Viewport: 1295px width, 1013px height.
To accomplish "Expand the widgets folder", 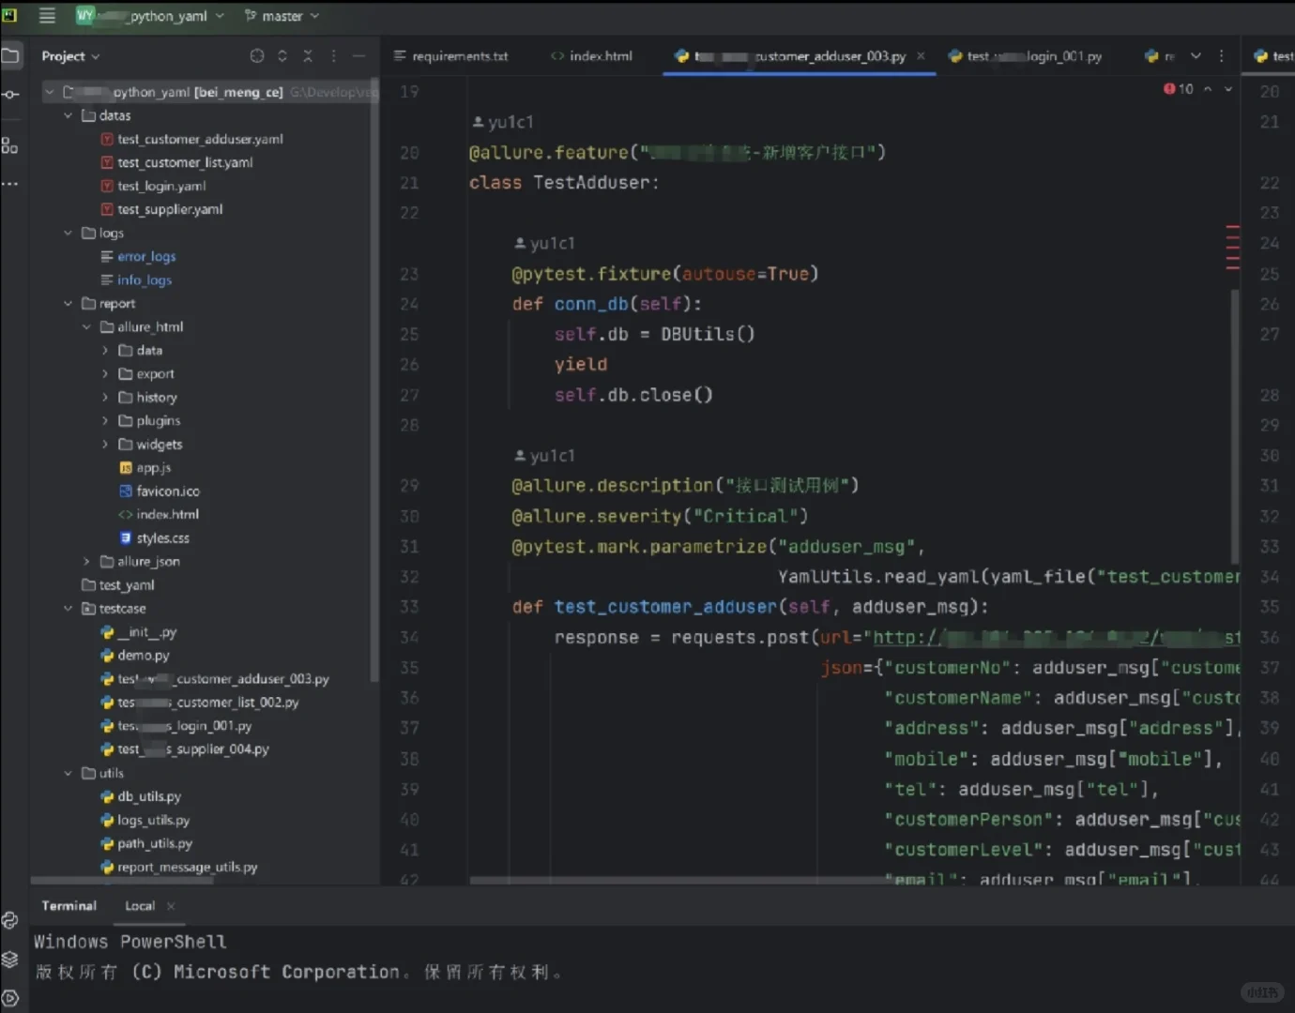I will tap(105, 445).
